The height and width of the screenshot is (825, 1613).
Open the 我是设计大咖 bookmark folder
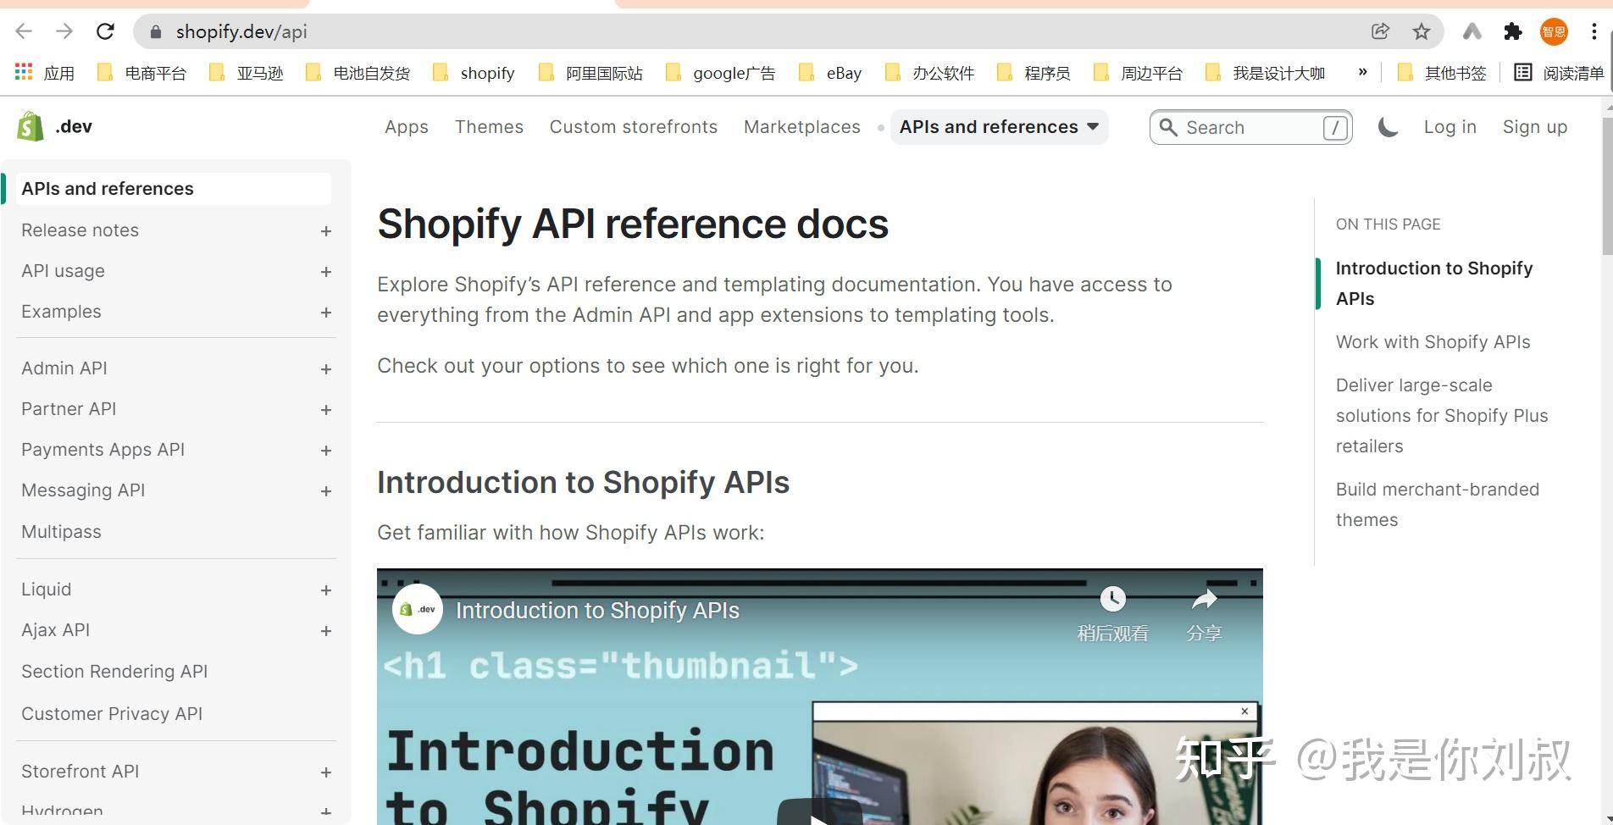tap(1265, 73)
